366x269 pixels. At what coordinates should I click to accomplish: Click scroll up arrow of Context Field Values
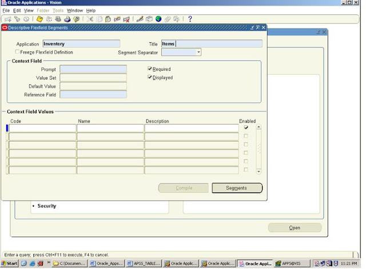258,127
